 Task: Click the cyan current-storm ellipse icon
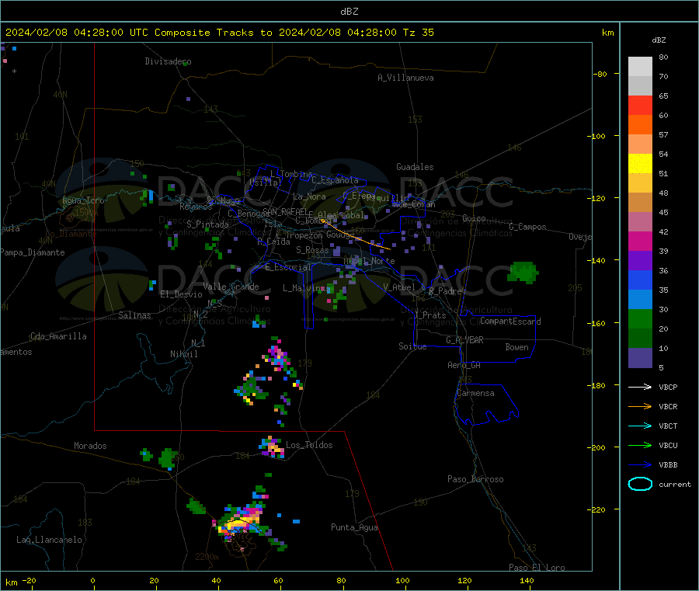(640, 484)
